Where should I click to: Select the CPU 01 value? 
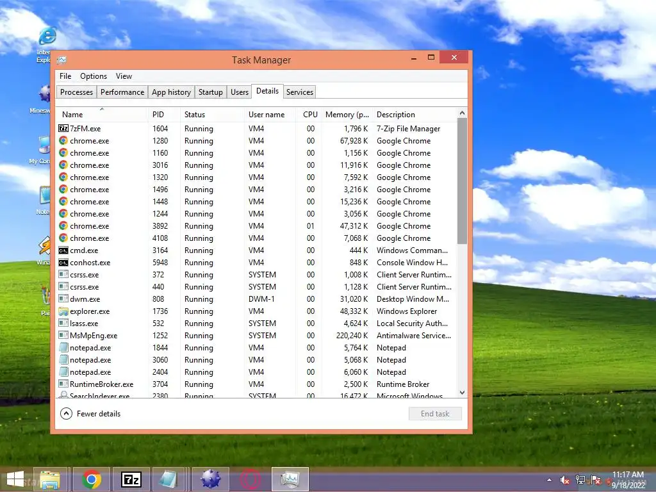coord(311,226)
